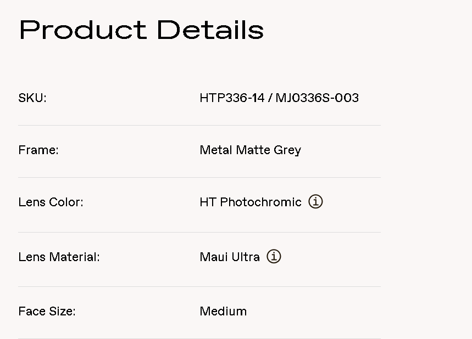Click the word Photochromic
This screenshot has height=339, width=472.
pyautogui.click(x=260, y=202)
